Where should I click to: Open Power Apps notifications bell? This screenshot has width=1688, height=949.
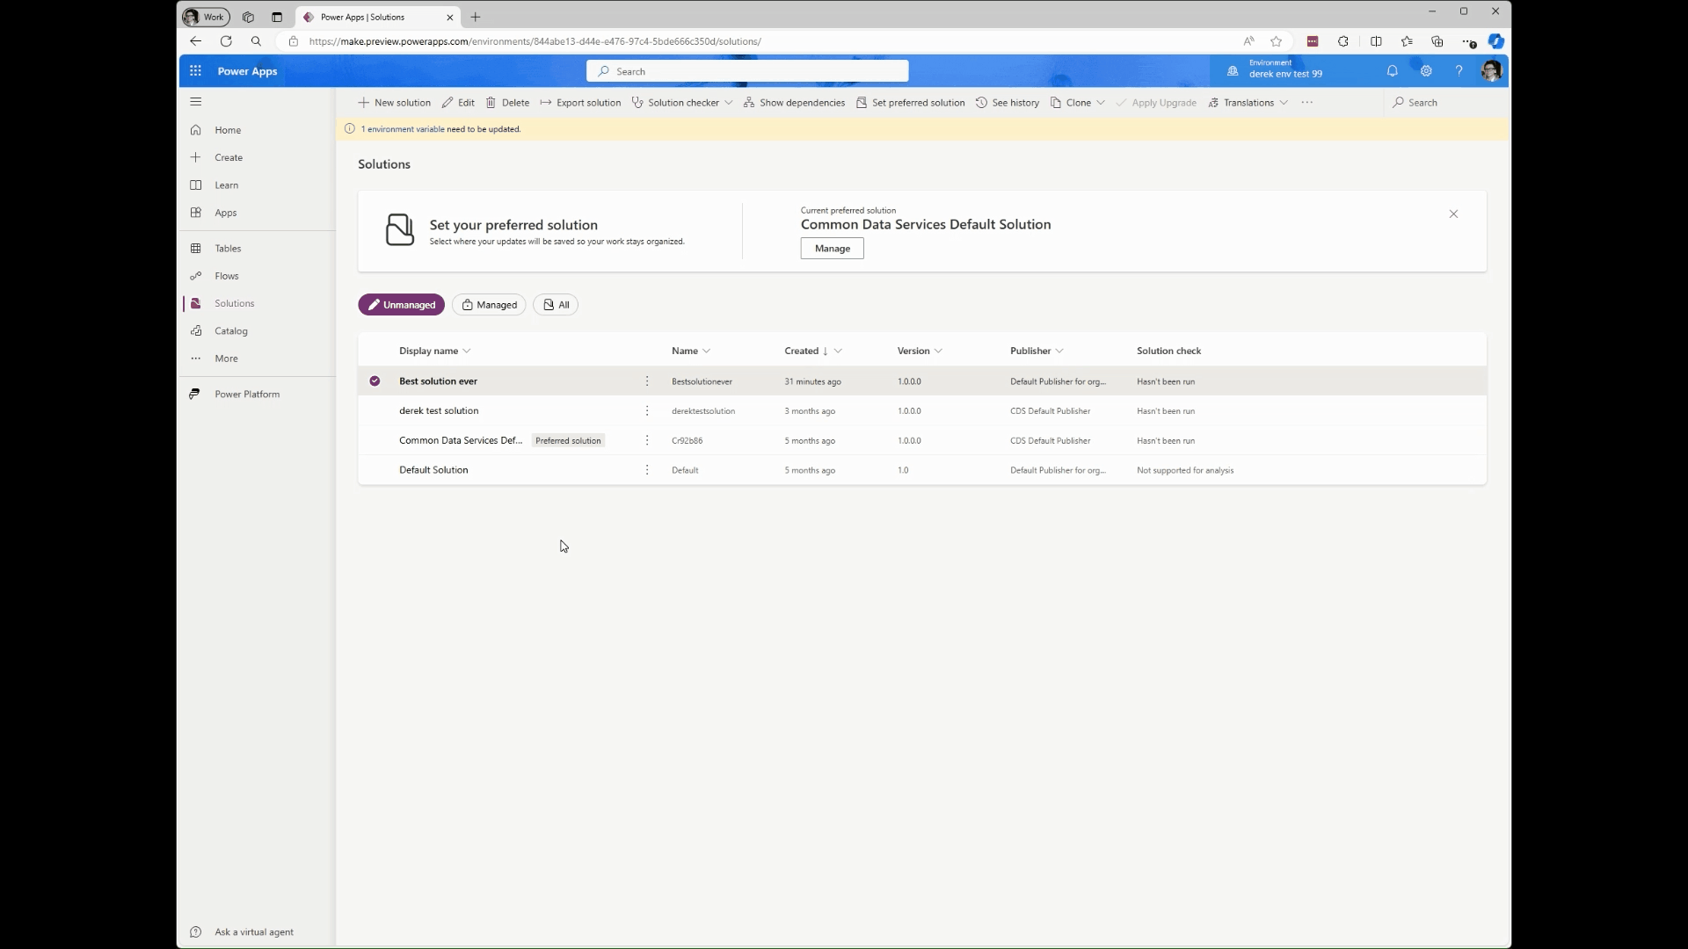click(1393, 71)
